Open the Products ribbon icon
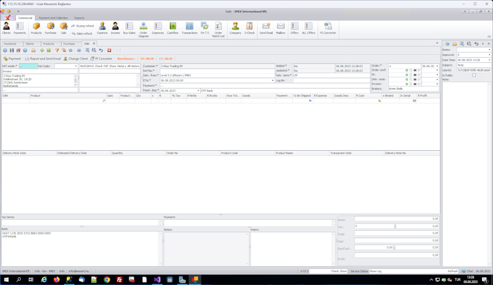Viewport: 493px width, 285px height. pyautogui.click(x=36, y=28)
